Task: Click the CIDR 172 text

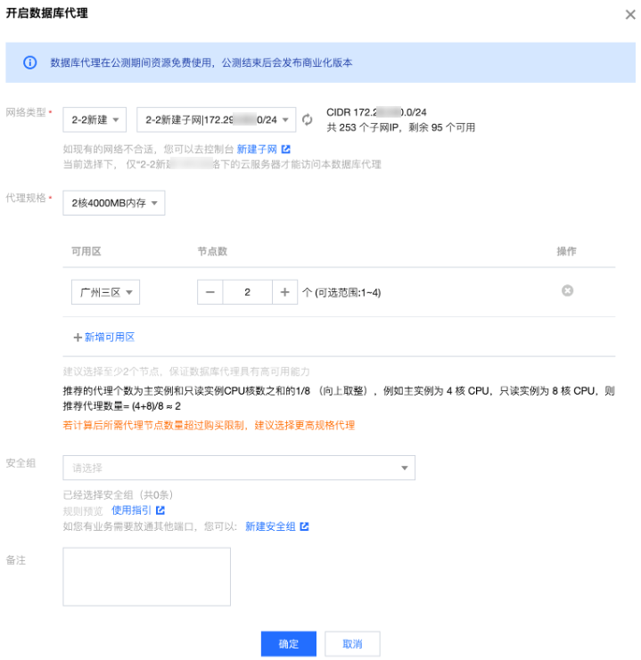Action: coord(376,112)
